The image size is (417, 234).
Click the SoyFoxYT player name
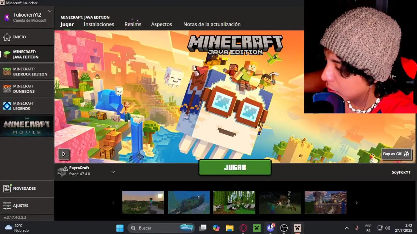401,172
